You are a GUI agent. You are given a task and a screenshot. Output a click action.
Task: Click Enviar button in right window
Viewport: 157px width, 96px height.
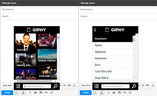click(86, 93)
